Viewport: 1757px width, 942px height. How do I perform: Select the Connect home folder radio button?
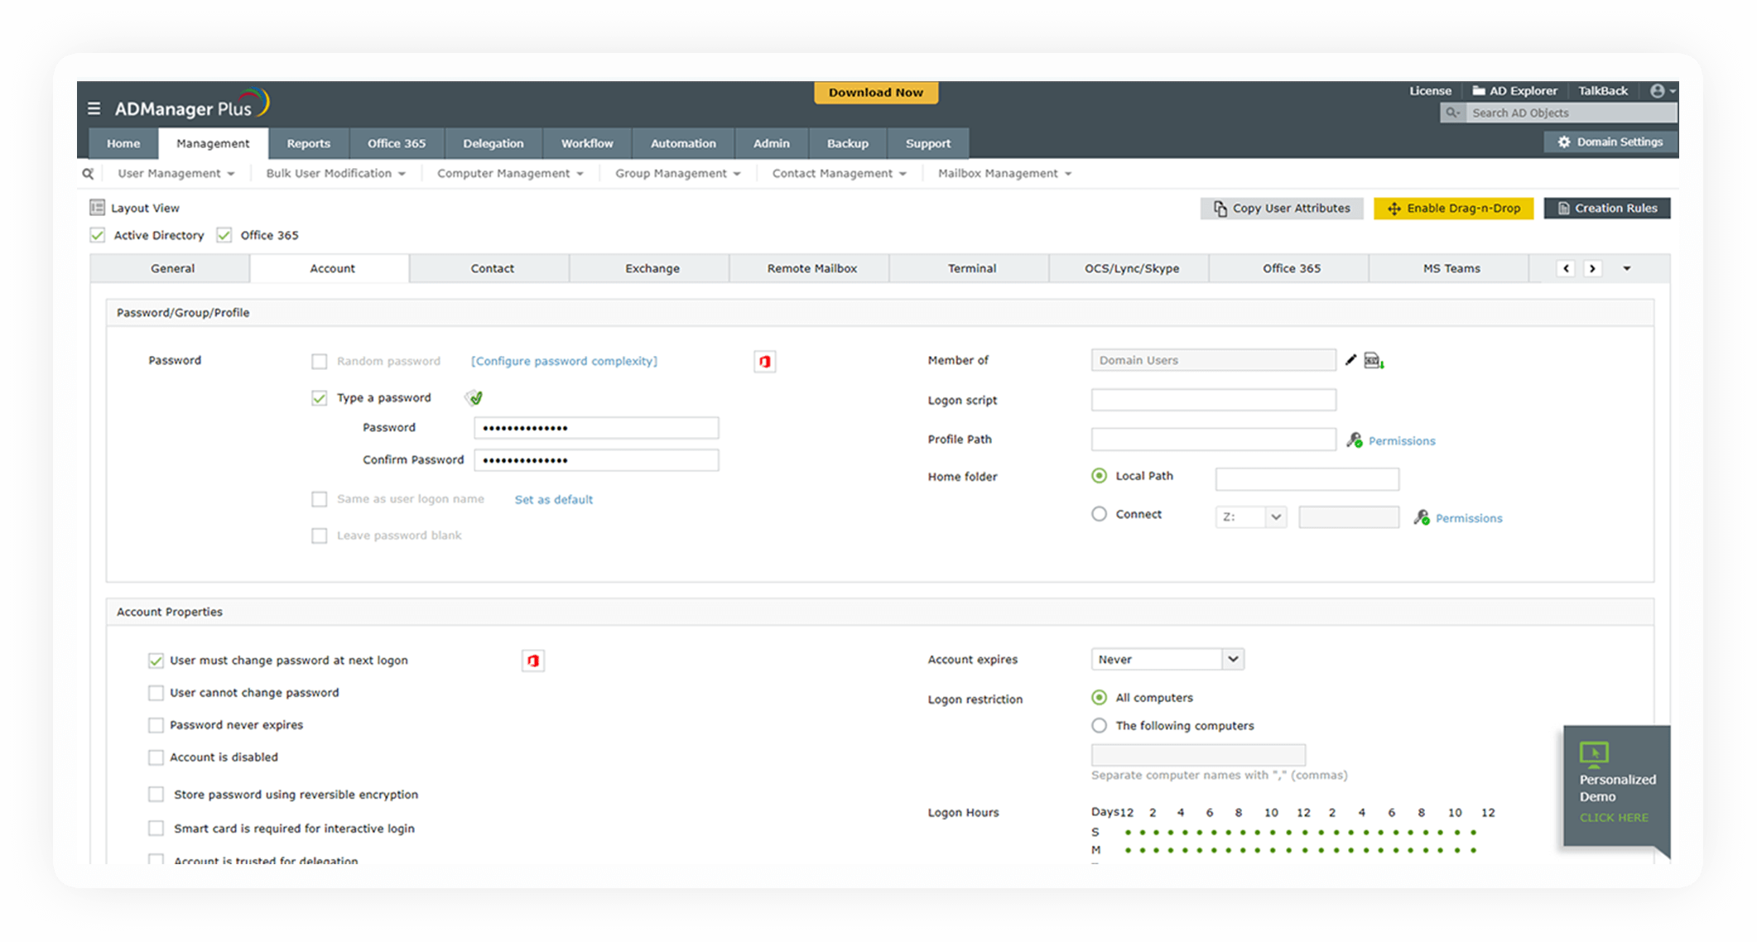coord(1099,514)
